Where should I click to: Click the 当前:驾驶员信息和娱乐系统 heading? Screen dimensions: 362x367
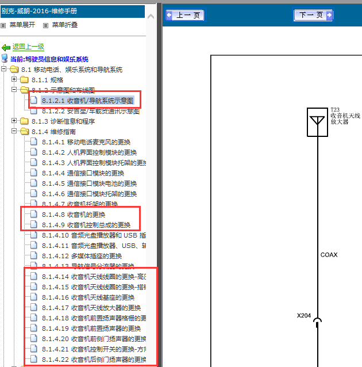point(49,59)
